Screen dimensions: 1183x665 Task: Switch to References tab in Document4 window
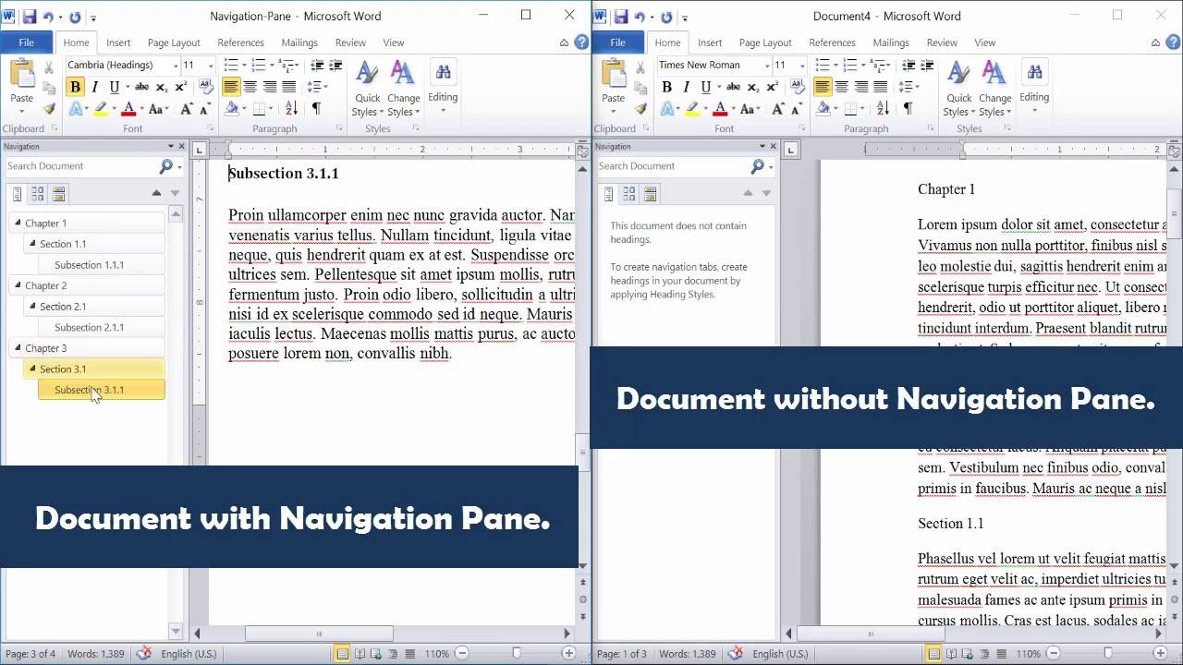(832, 42)
